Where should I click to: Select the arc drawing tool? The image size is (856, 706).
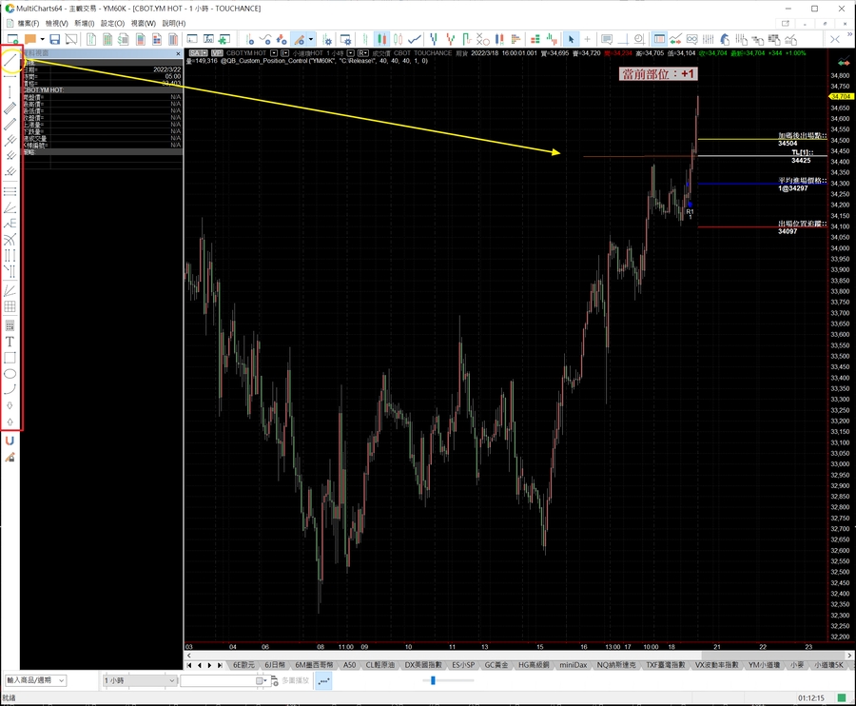pyautogui.click(x=10, y=388)
